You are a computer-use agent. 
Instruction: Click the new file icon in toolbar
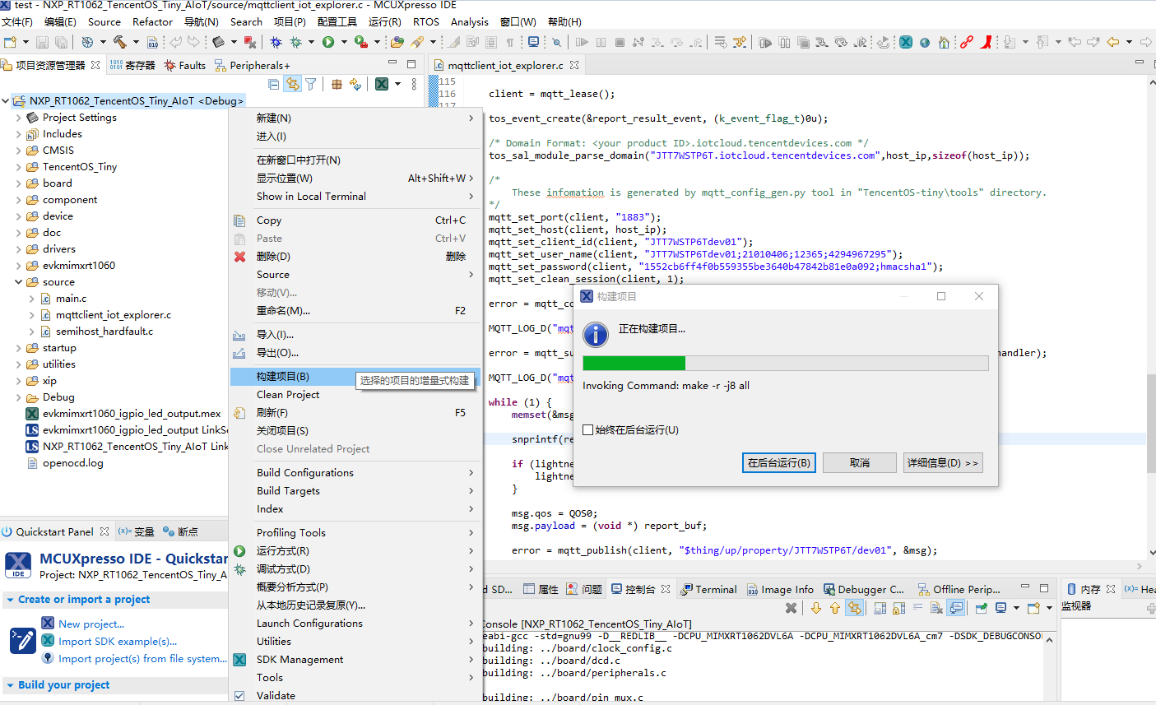[x=12, y=42]
